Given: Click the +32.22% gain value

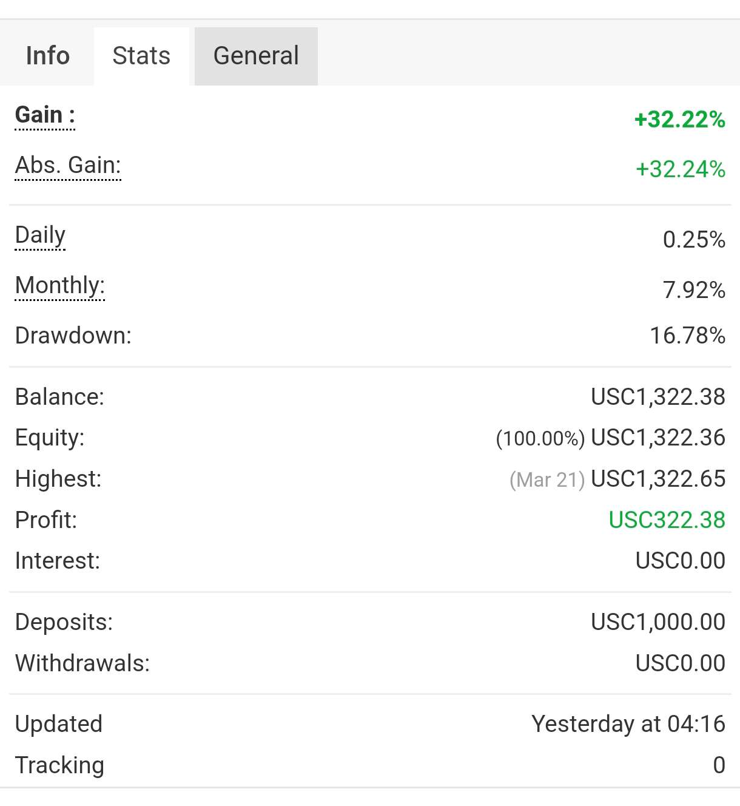Looking at the screenshot, I should (679, 120).
